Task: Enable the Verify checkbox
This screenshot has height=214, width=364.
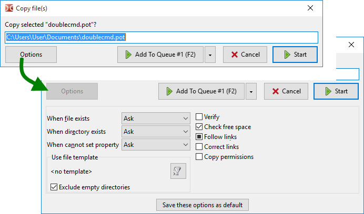Action: tap(199, 117)
